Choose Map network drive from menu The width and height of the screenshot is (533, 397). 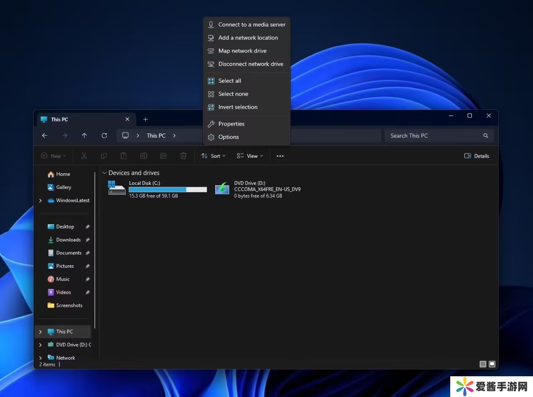[242, 51]
